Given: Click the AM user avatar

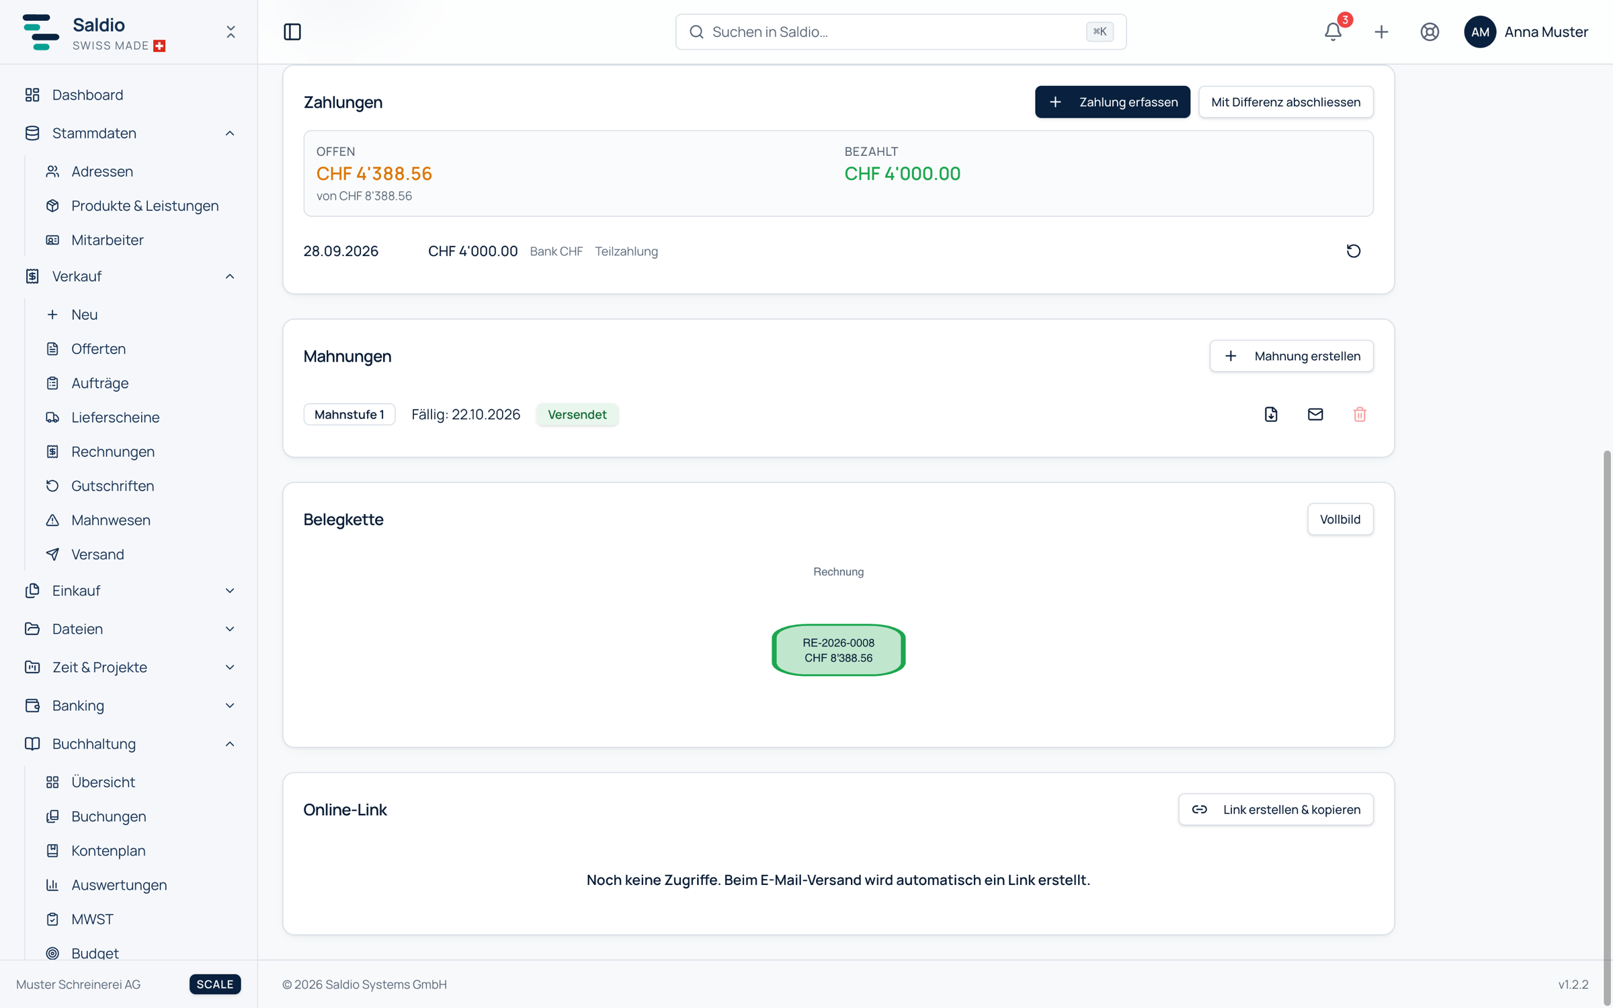Looking at the screenshot, I should (x=1480, y=32).
